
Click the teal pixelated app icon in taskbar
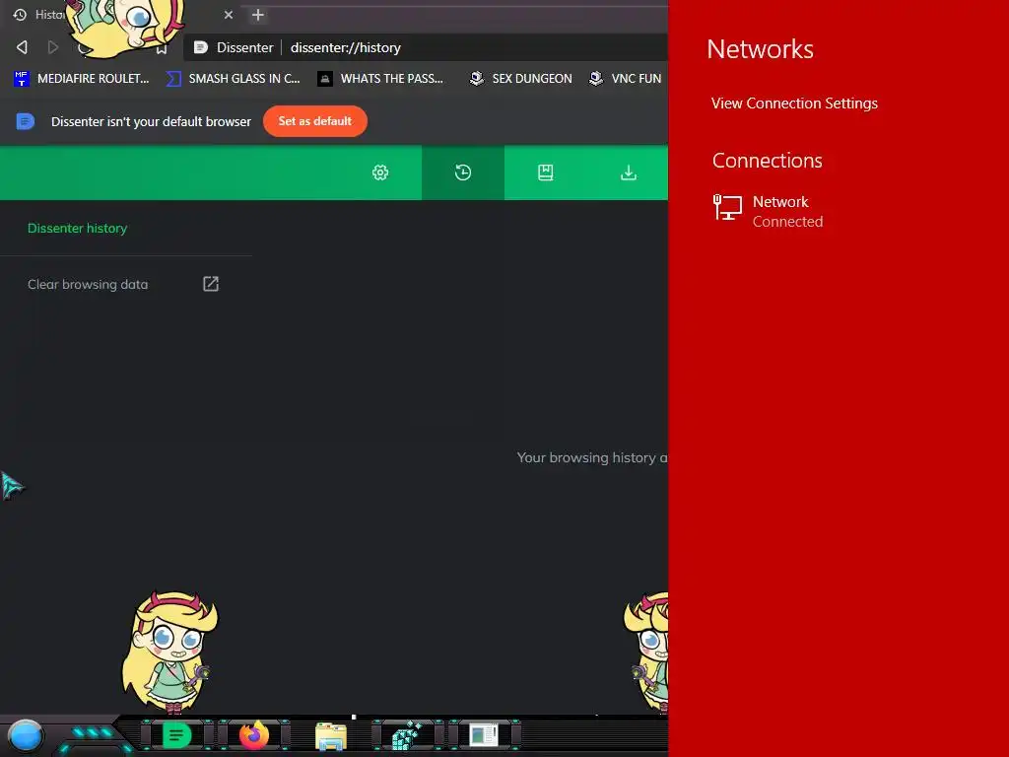(407, 735)
